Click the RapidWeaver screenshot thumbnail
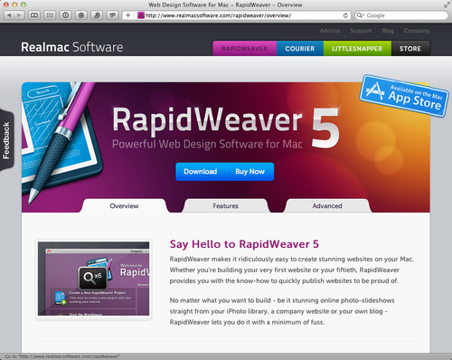Image resolution: width=452 pixels, height=360 pixels. 93,279
